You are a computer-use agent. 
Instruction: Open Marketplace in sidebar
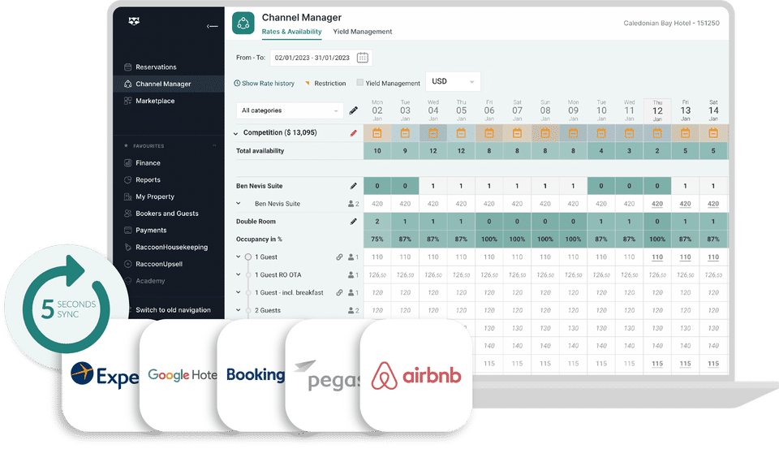[x=155, y=101]
